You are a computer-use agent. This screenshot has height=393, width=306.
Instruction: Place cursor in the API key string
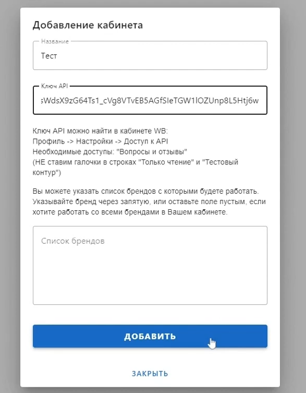coord(150,101)
